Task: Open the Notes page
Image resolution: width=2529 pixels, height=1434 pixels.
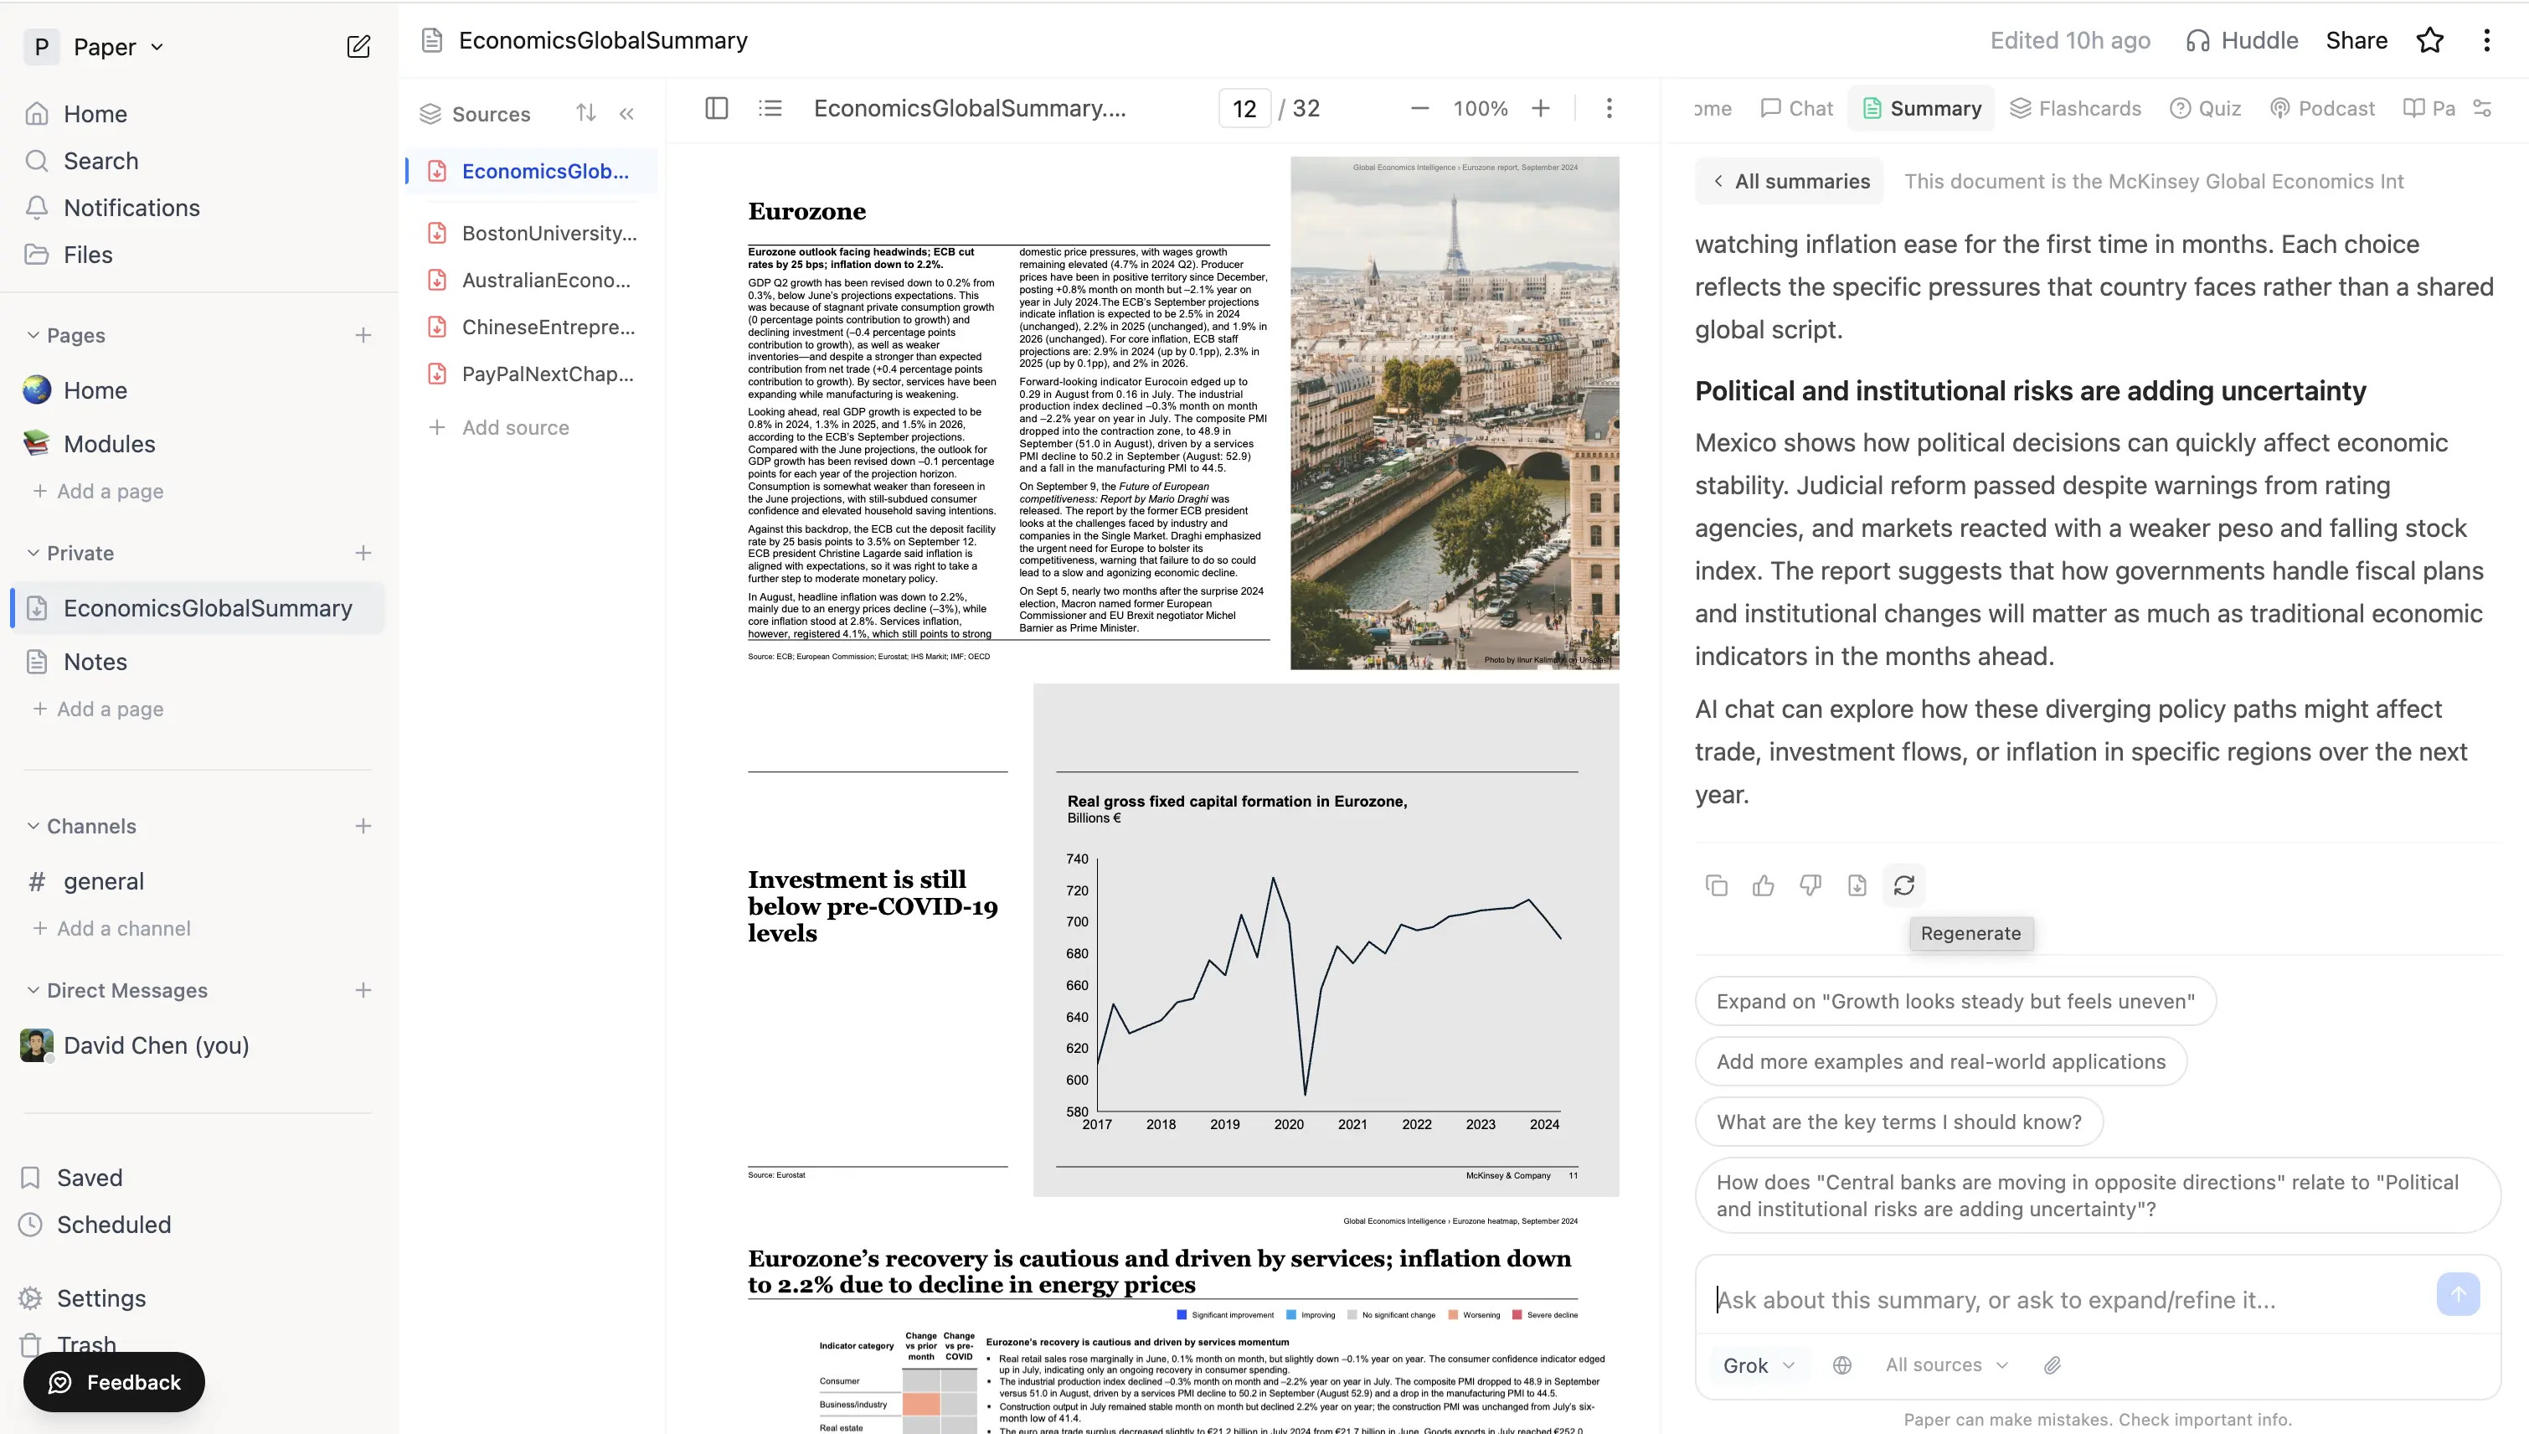Action: point(77,662)
